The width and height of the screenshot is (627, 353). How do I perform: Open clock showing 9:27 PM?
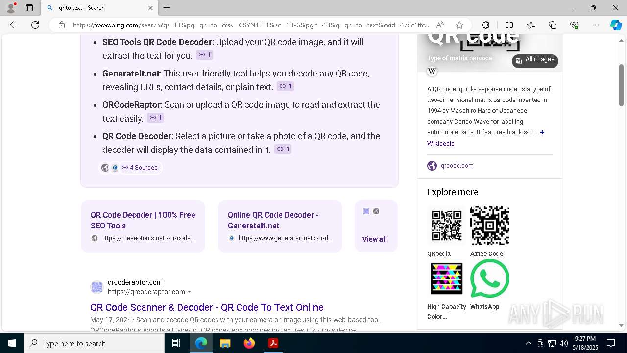coord(585,343)
